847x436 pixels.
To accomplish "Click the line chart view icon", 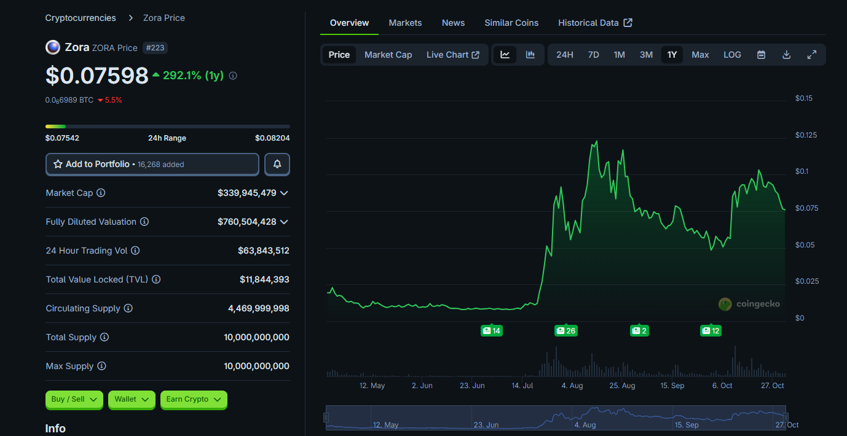I will tap(505, 55).
